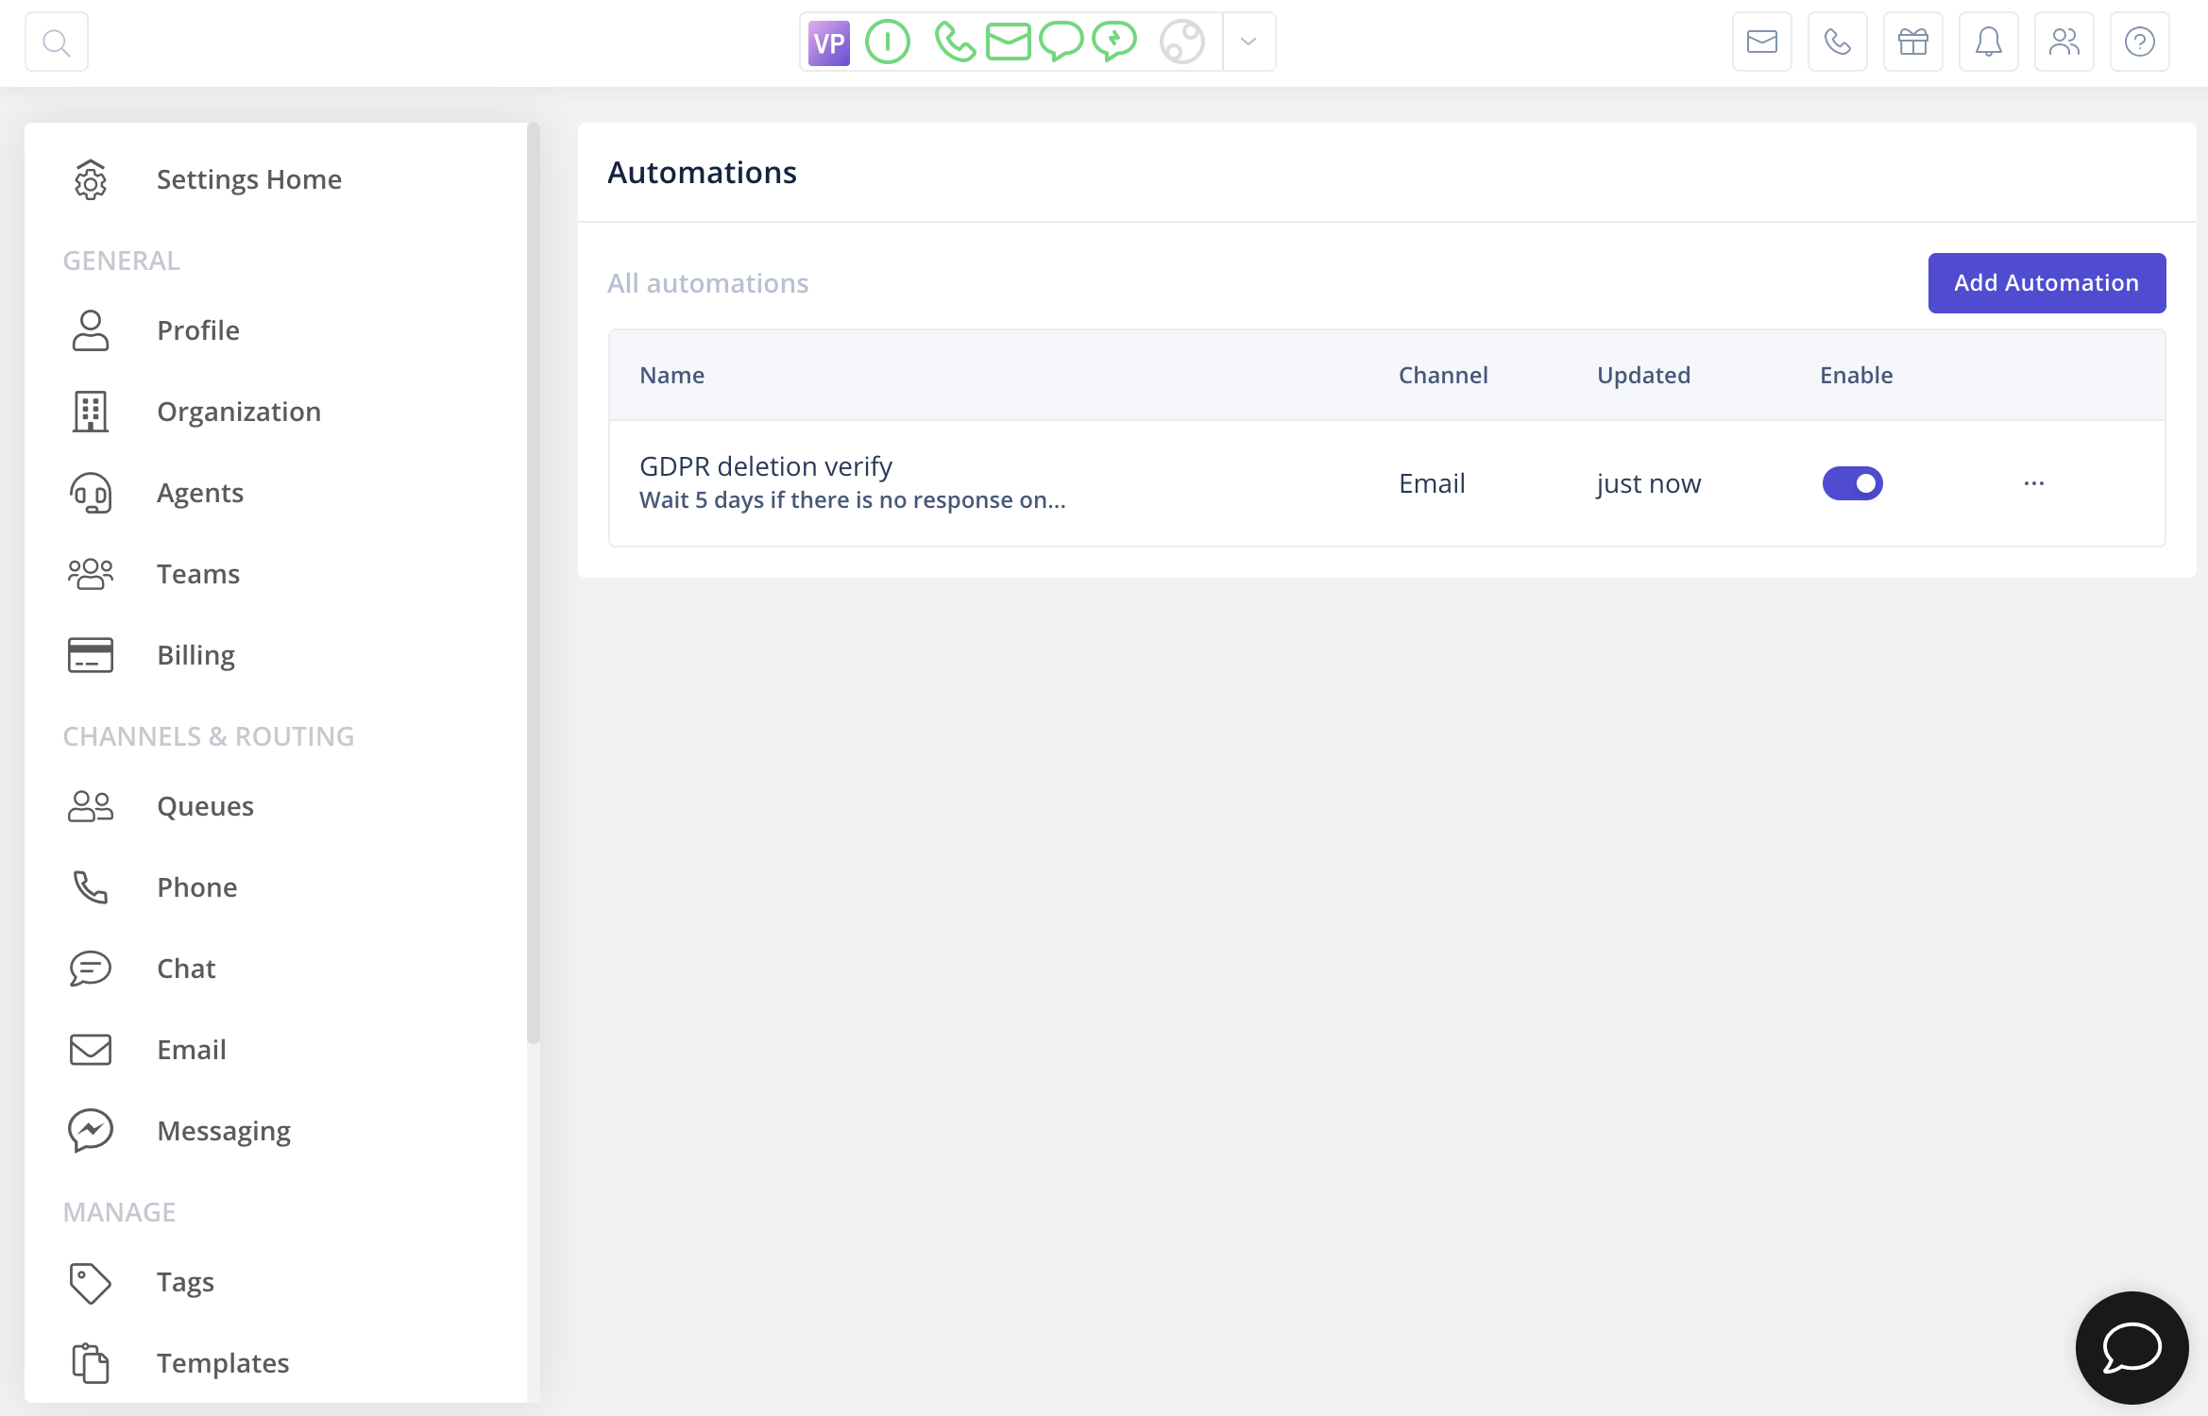Open the notifications bell
The height and width of the screenshot is (1416, 2208).
(x=1989, y=42)
